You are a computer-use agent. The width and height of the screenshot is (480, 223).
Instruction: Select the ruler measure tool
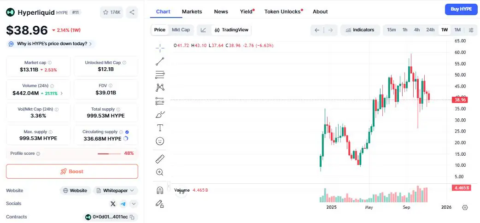pyautogui.click(x=160, y=159)
